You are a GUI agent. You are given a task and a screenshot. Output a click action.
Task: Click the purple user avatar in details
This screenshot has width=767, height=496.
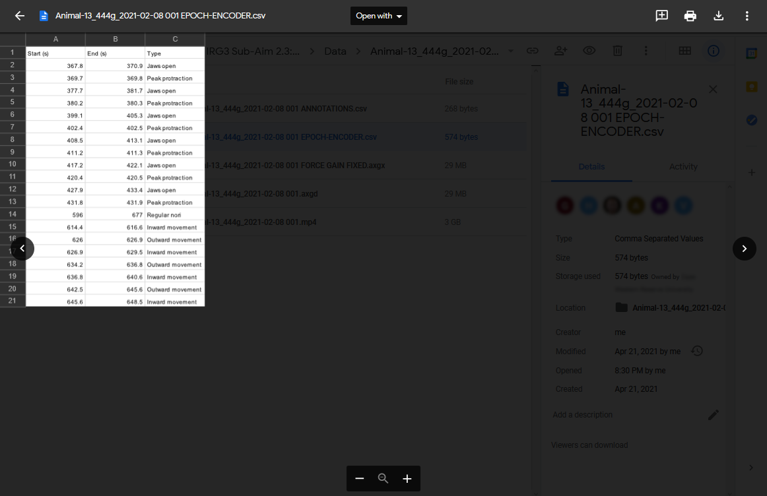(659, 205)
